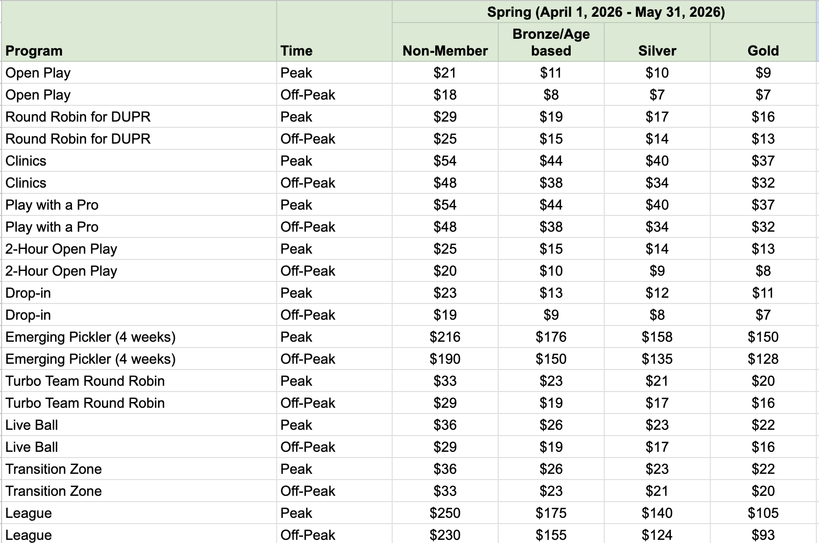Select the Time column header cell
This screenshot has width=819, height=543.
pyautogui.click(x=334, y=31)
